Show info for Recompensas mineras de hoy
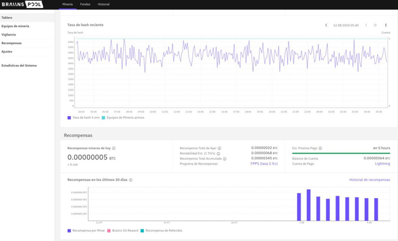Screen dimensions: 398x241 pyautogui.click(x=114, y=148)
